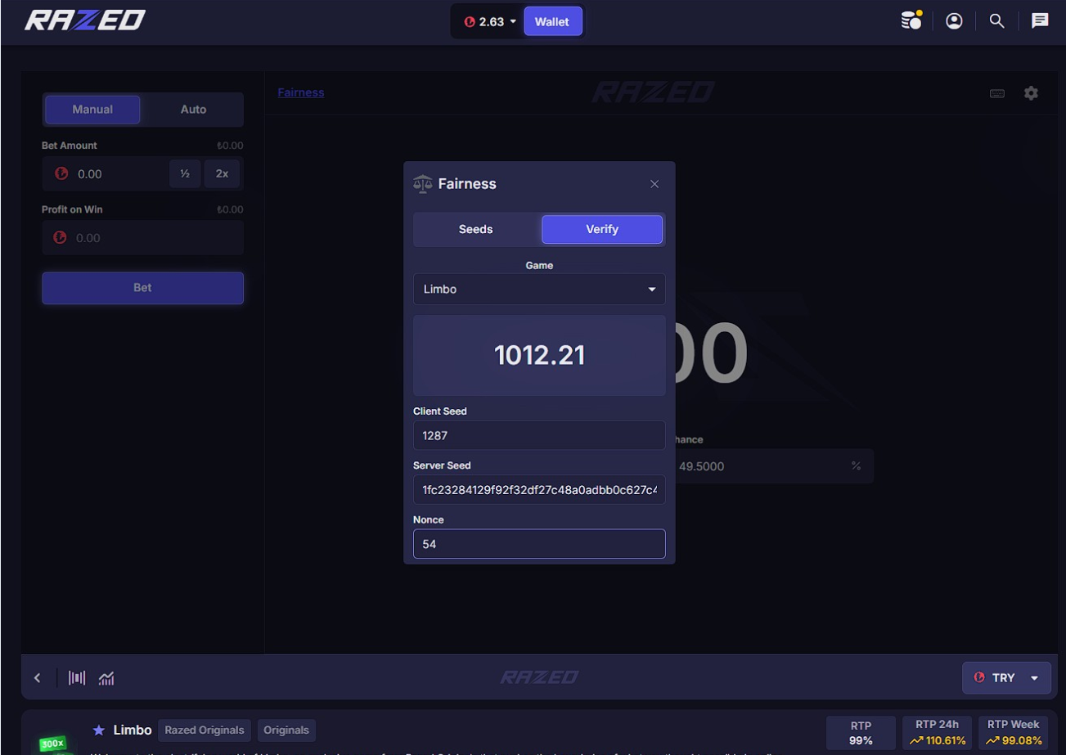
Task: Open the search magnifier icon
Action: pyautogui.click(x=996, y=21)
